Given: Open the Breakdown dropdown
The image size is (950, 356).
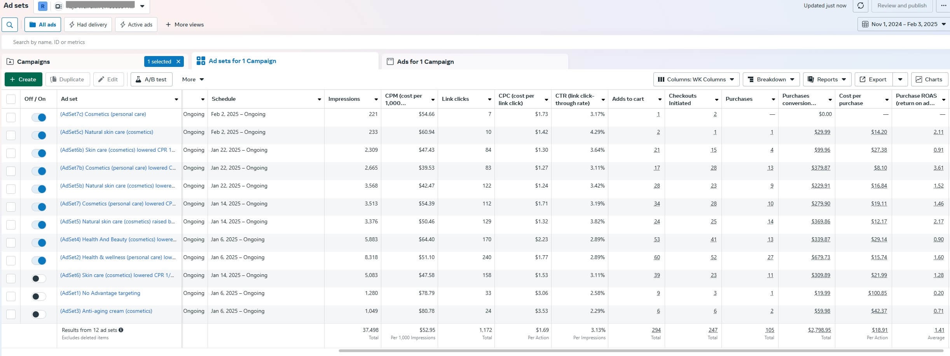Looking at the screenshot, I should coord(771,79).
